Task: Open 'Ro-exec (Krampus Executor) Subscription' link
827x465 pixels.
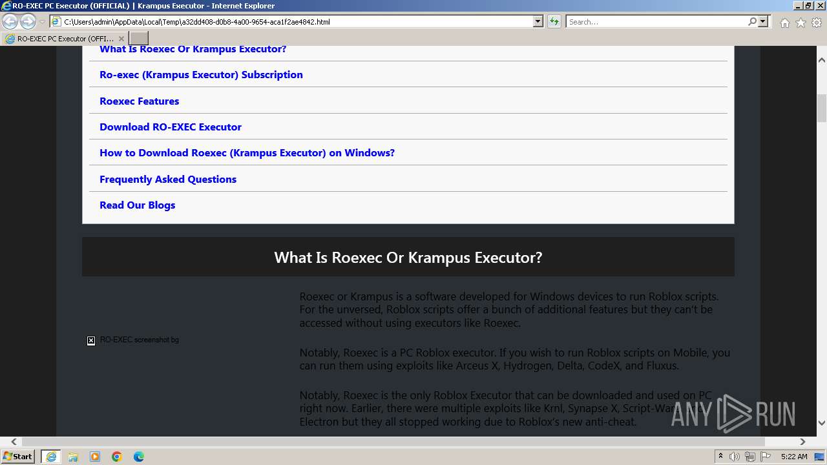Action: [201, 75]
